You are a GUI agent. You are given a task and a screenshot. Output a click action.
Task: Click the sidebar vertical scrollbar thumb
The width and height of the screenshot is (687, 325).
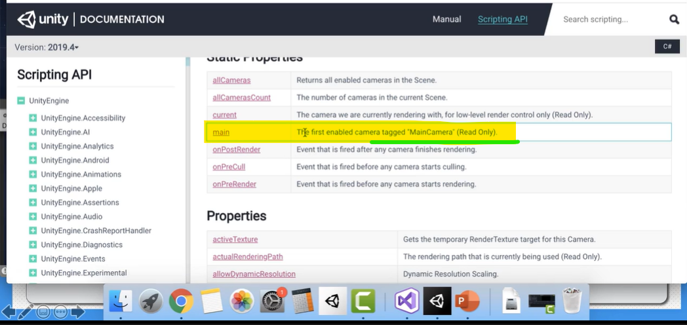pyautogui.click(x=188, y=62)
